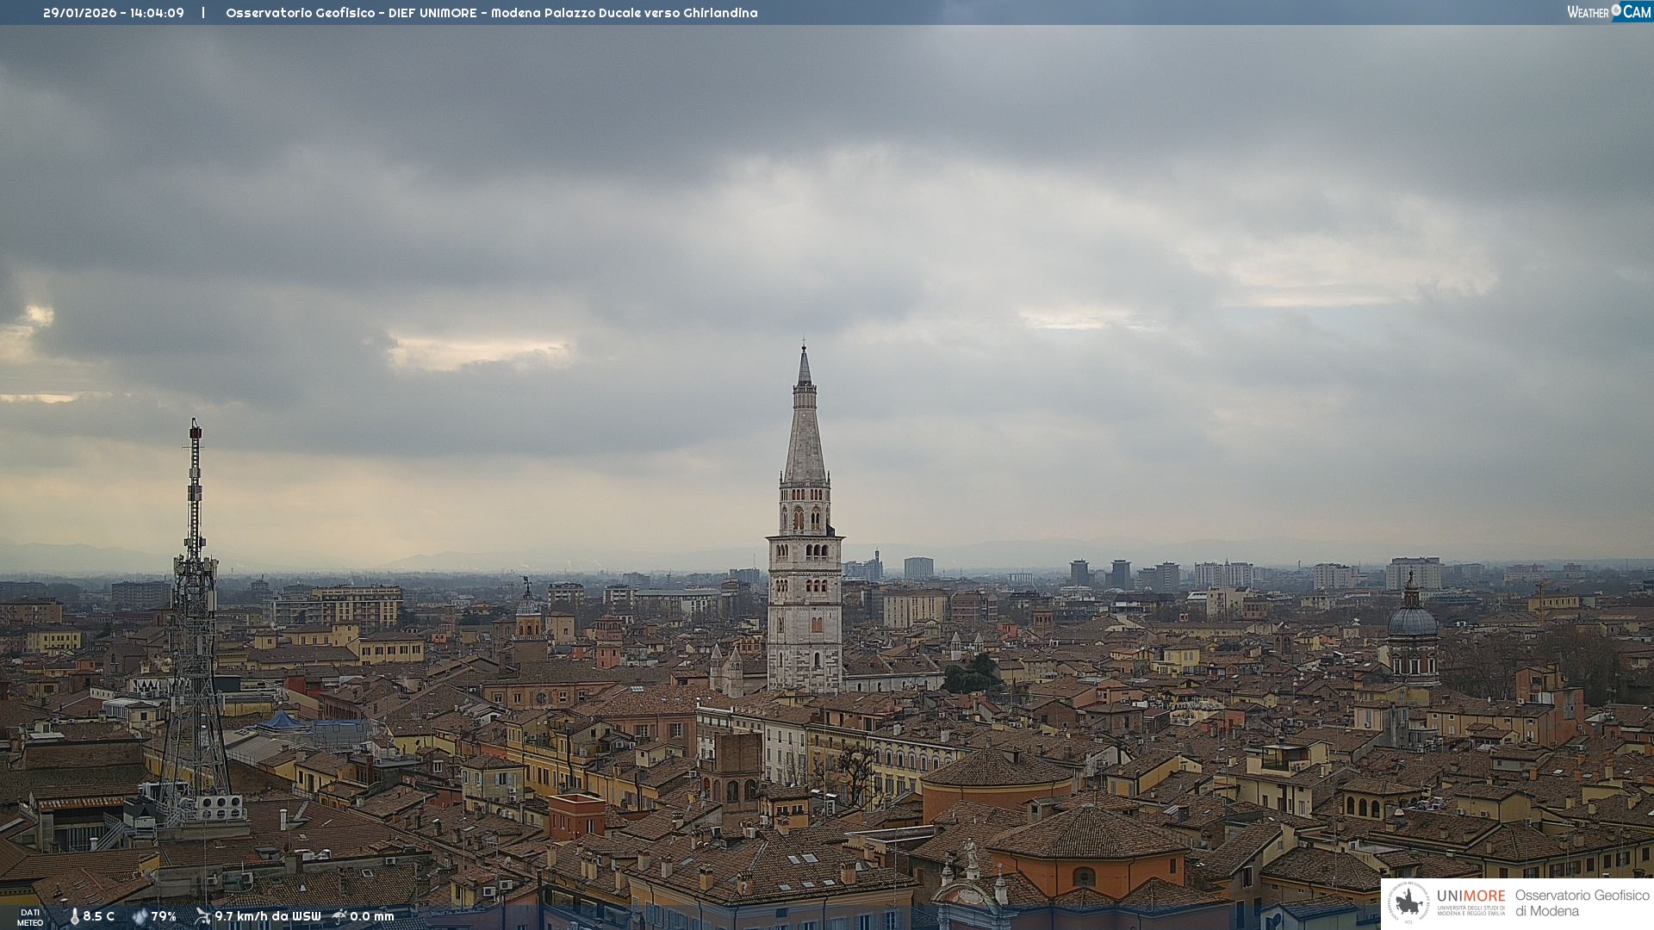The image size is (1654, 930).
Task: Click the thermometer temperature icon
Action: tap(75, 917)
